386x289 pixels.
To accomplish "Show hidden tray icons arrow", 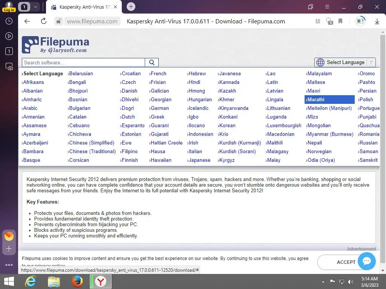I will point(323,282).
